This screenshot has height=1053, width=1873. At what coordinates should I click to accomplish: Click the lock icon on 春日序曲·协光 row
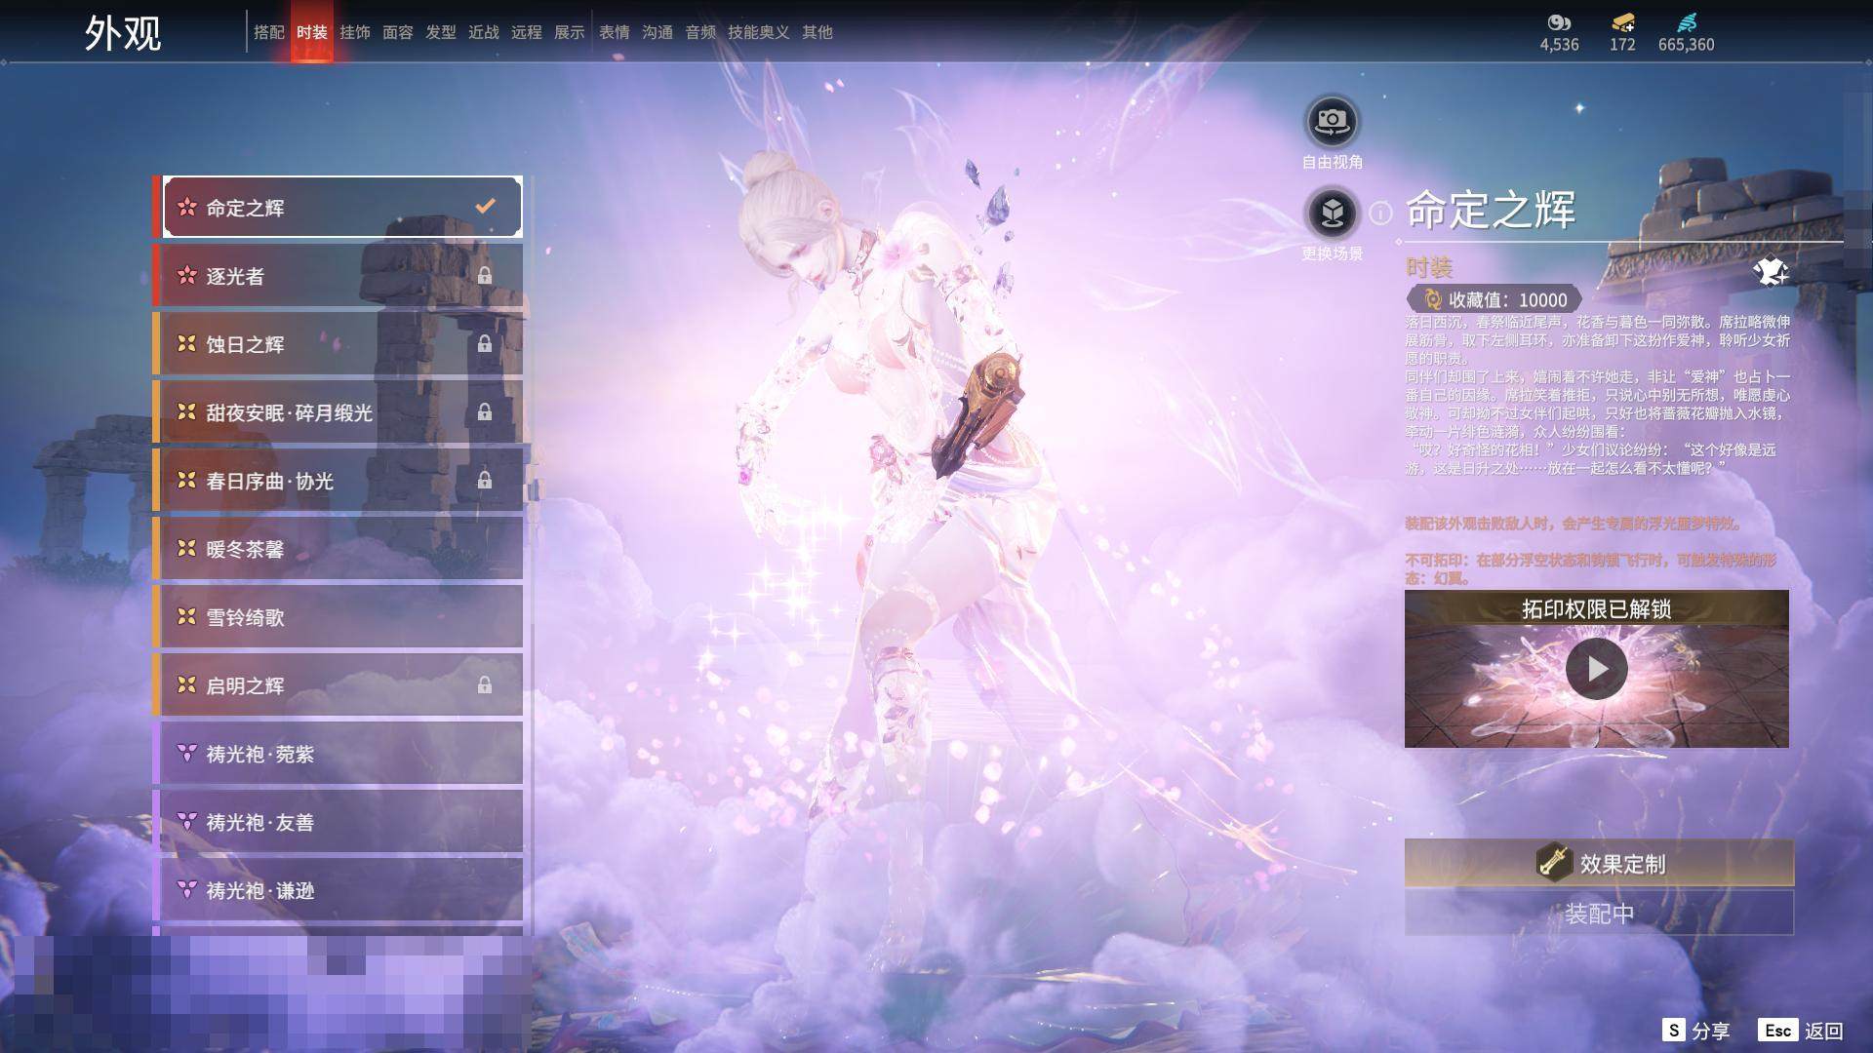[x=484, y=481]
